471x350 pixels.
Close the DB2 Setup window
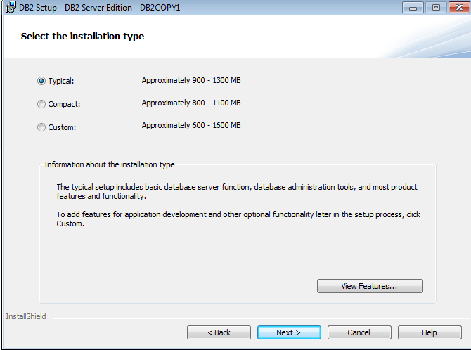coord(459,8)
